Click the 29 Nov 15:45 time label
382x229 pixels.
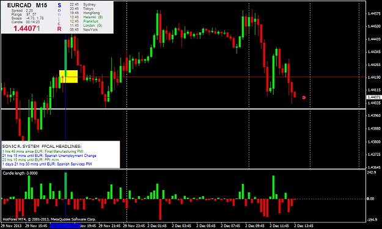(36, 226)
